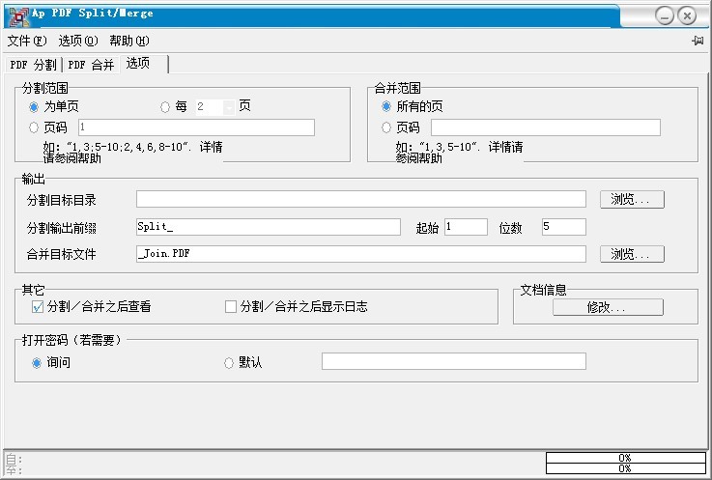Choose 页码 radio in 分割范围 group
The height and width of the screenshot is (480, 712).
point(35,127)
